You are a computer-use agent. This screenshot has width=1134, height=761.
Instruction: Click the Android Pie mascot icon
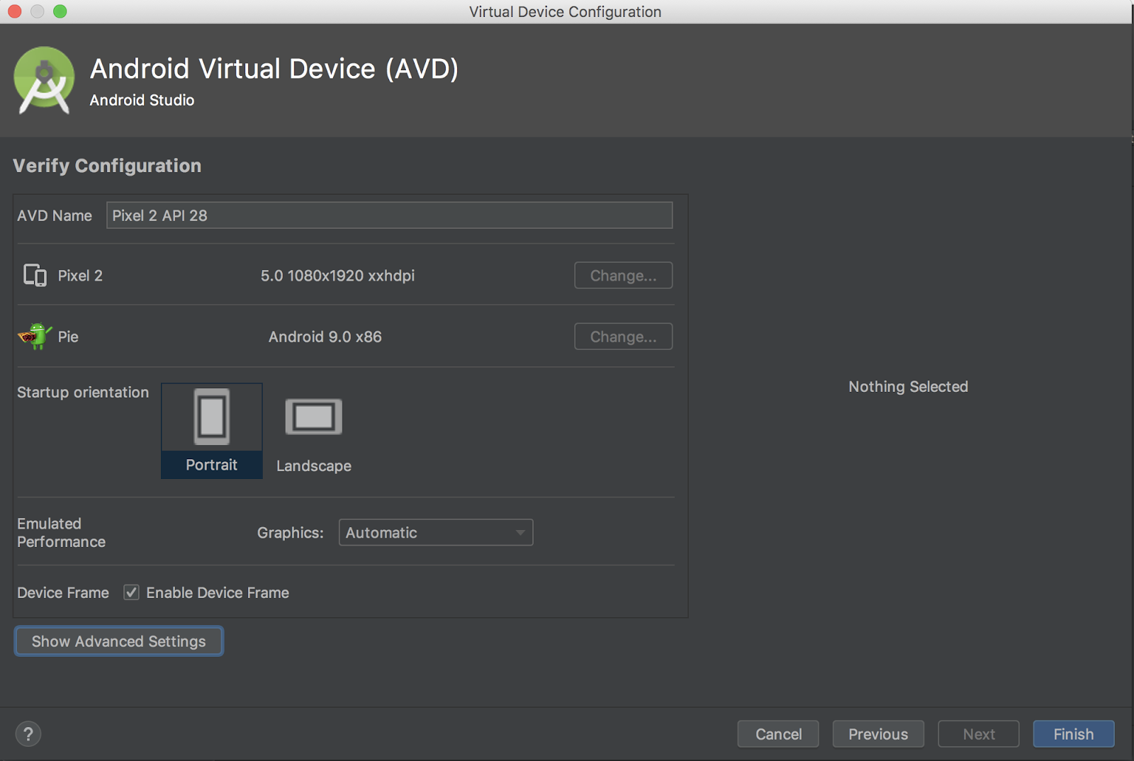pos(35,336)
